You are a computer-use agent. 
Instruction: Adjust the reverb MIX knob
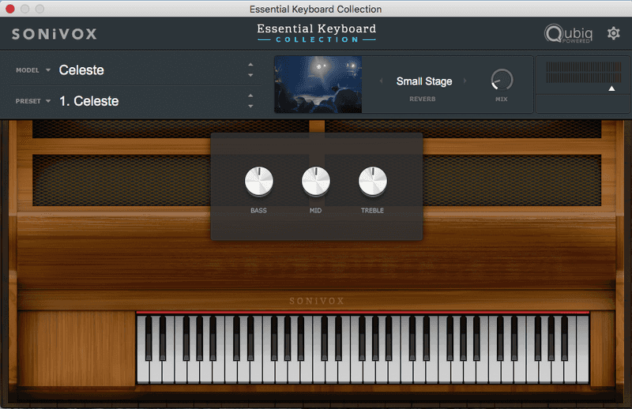(502, 80)
